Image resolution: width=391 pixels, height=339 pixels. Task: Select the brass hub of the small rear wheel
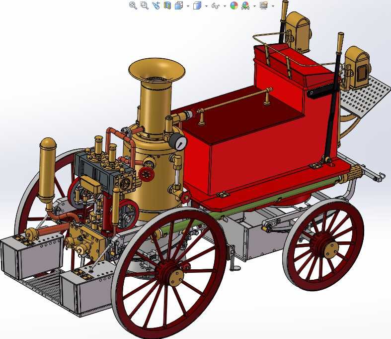(331, 250)
